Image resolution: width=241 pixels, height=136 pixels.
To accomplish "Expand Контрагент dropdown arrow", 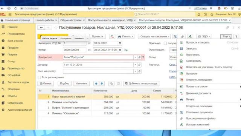I will coord(135,57).
